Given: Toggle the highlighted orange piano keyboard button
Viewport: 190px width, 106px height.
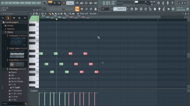Looking at the screenshot, I should pos(77,9).
